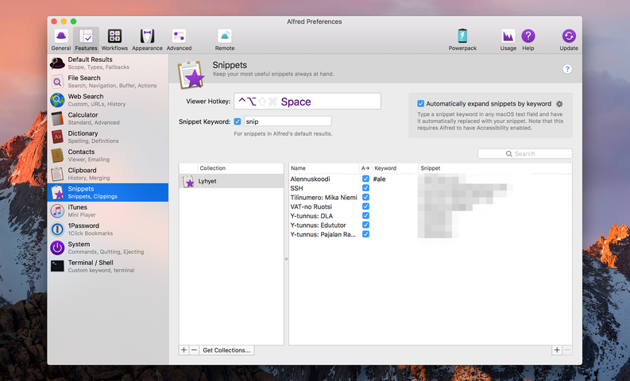Show Usage statistics
The image size is (630, 381).
[x=508, y=40]
